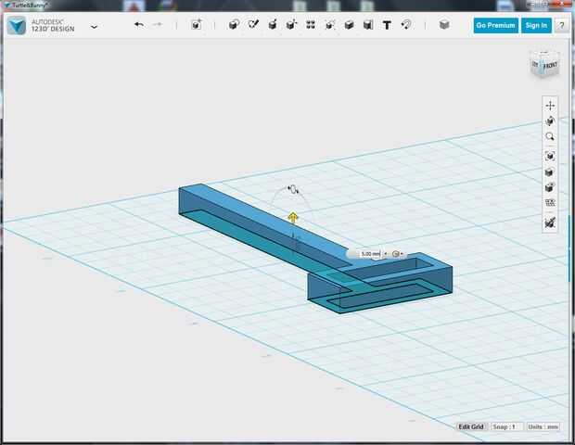575x445 pixels.
Task: Click the rotation handle above the model
Action: [293, 189]
